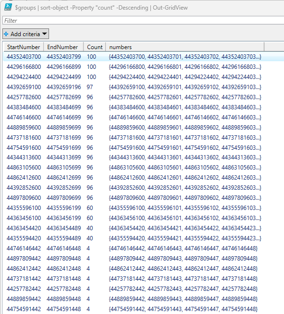This screenshot has width=284, height=314.
Task: Select the row with StartNumber 44754591442
Action: coord(144,309)
